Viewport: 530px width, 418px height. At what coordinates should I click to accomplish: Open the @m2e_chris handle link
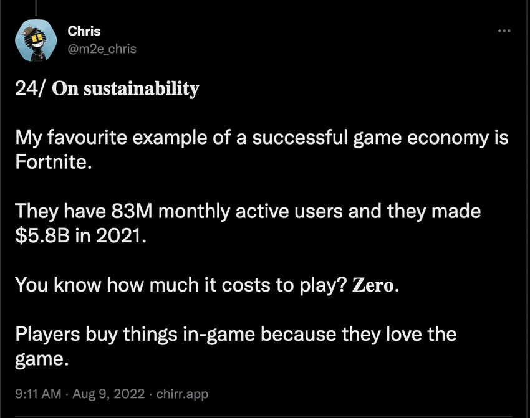point(102,49)
